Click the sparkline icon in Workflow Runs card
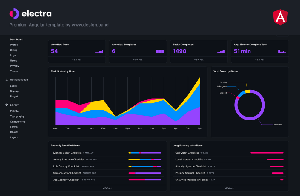 [x=99, y=51]
